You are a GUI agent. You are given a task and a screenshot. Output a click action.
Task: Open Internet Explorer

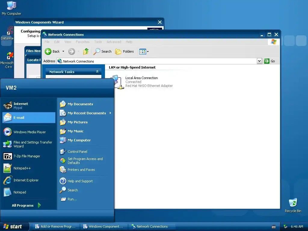pyautogui.click(x=29, y=180)
